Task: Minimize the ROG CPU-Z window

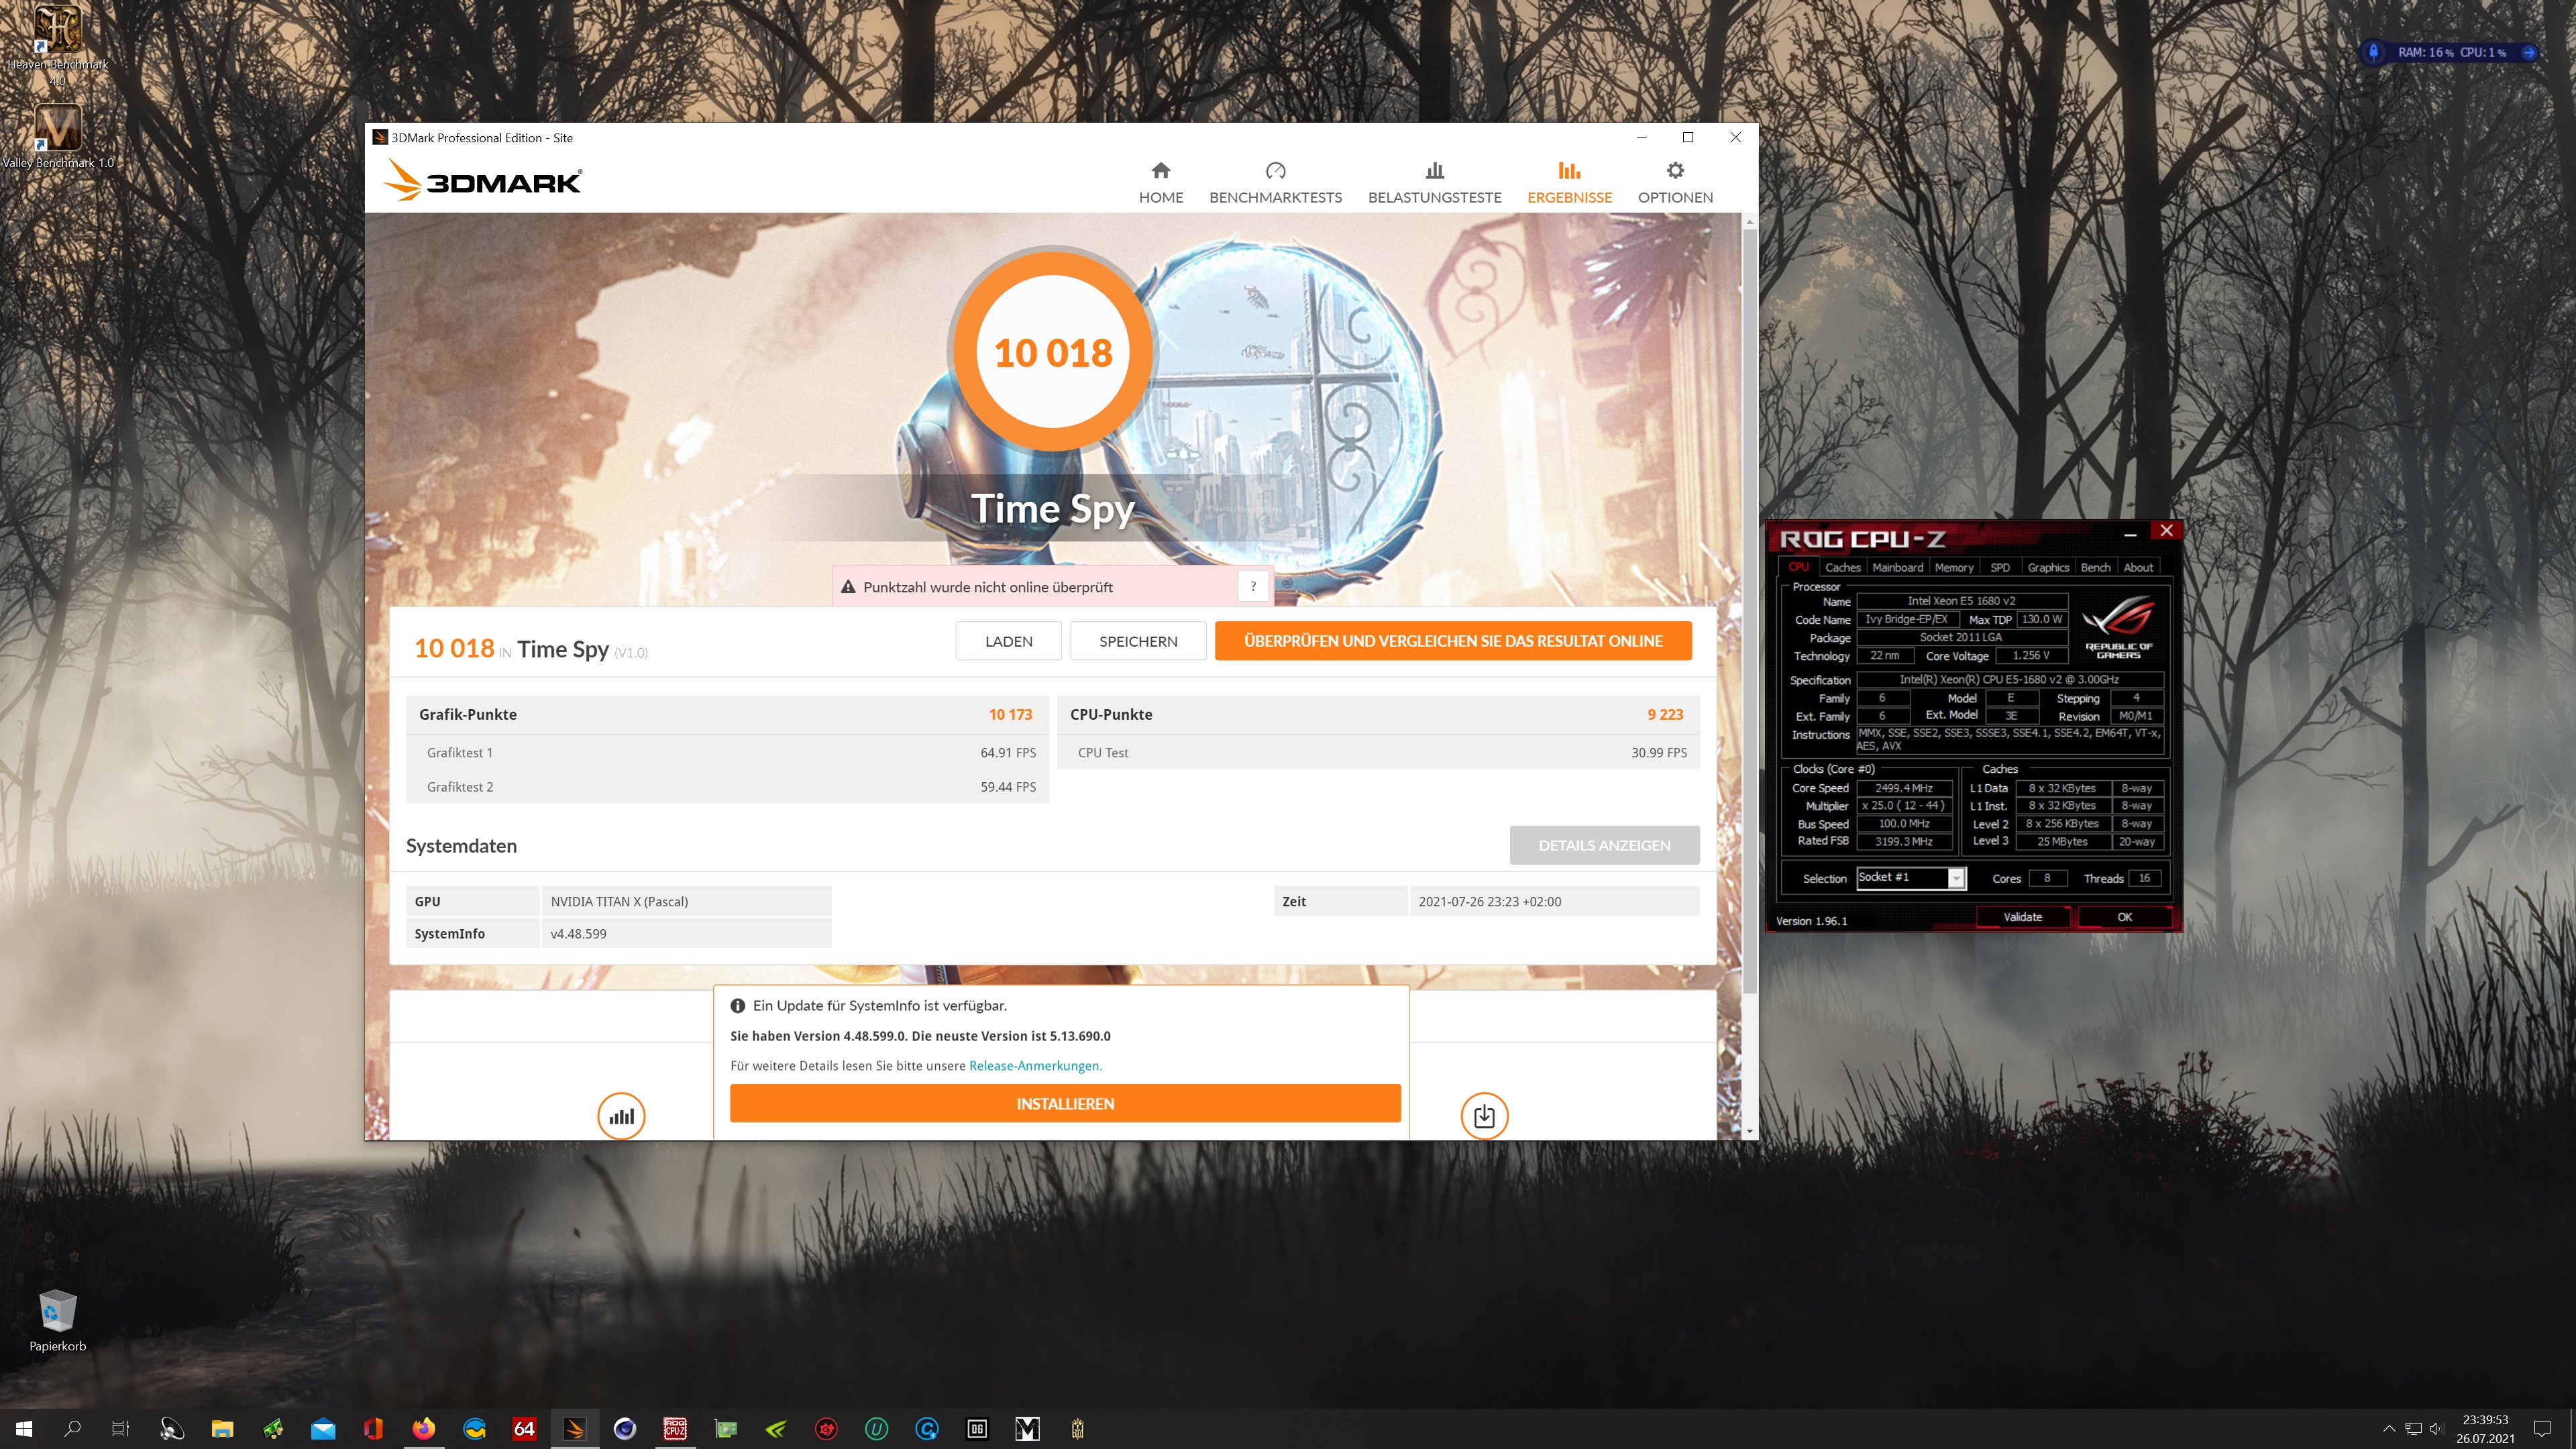Action: (x=2130, y=533)
